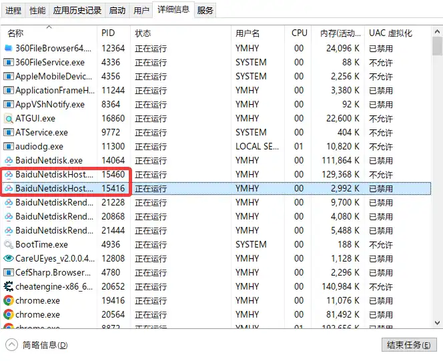Click the AppleMobileDevice process icon
Screen dimensions: 443x361
click(x=9, y=76)
